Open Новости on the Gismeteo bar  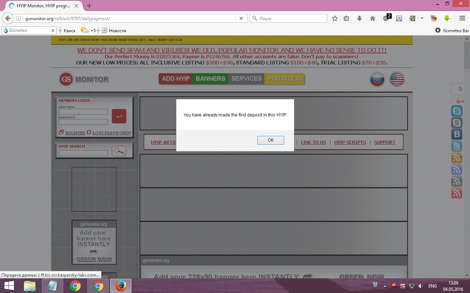(117, 30)
